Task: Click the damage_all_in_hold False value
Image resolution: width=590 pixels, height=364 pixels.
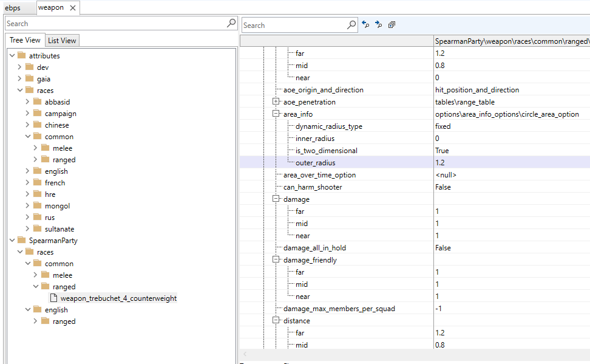Action: point(443,247)
